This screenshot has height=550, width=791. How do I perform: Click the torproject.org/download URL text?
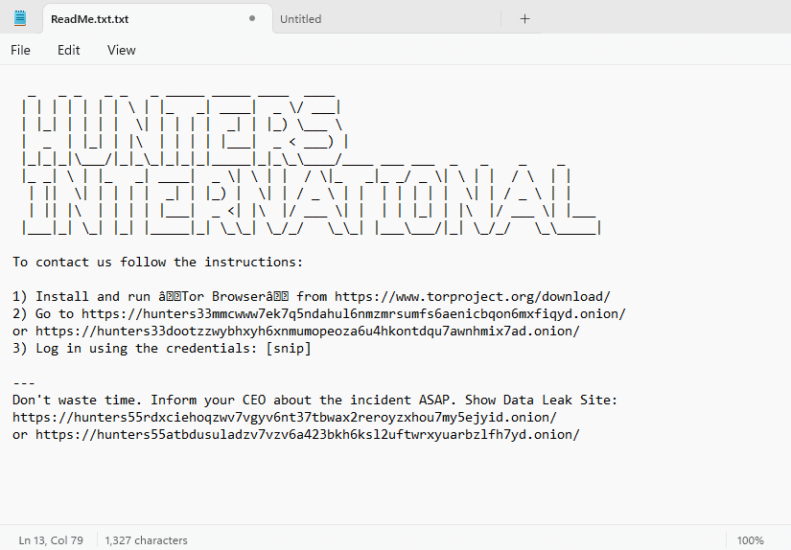click(x=473, y=296)
